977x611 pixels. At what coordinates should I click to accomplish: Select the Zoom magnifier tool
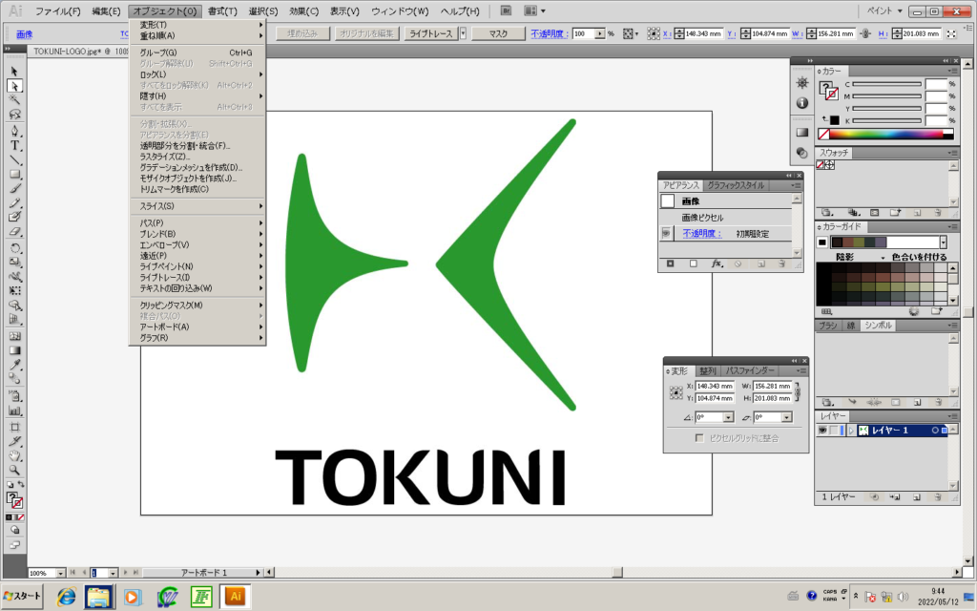[14, 470]
